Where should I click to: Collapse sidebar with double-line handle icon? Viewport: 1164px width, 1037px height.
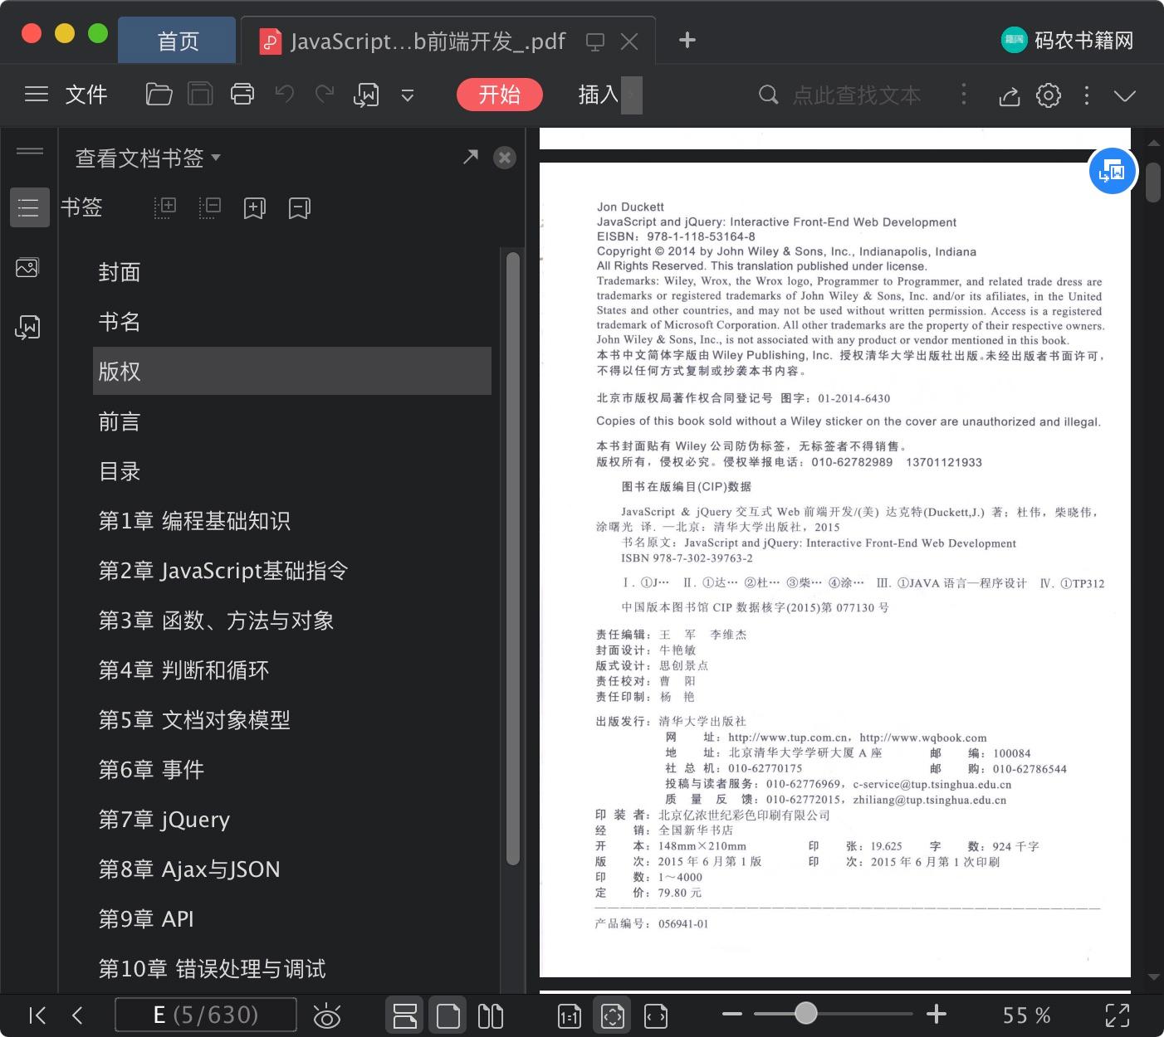click(30, 151)
